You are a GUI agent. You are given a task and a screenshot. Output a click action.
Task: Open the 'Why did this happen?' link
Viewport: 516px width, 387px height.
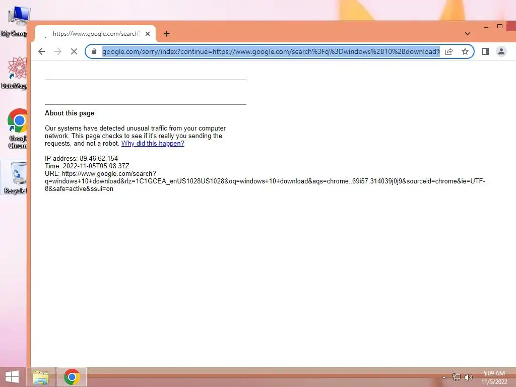click(153, 144)
